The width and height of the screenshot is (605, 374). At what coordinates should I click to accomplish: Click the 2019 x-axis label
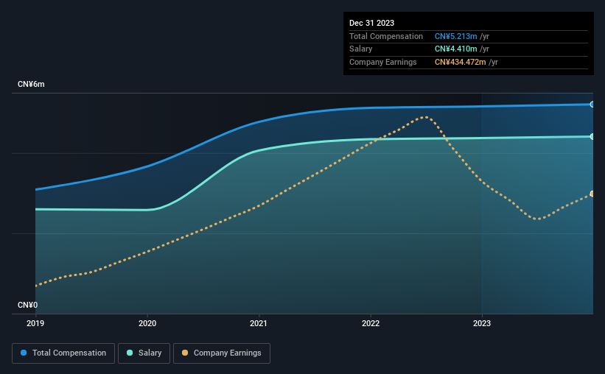[x=35, y=323]
